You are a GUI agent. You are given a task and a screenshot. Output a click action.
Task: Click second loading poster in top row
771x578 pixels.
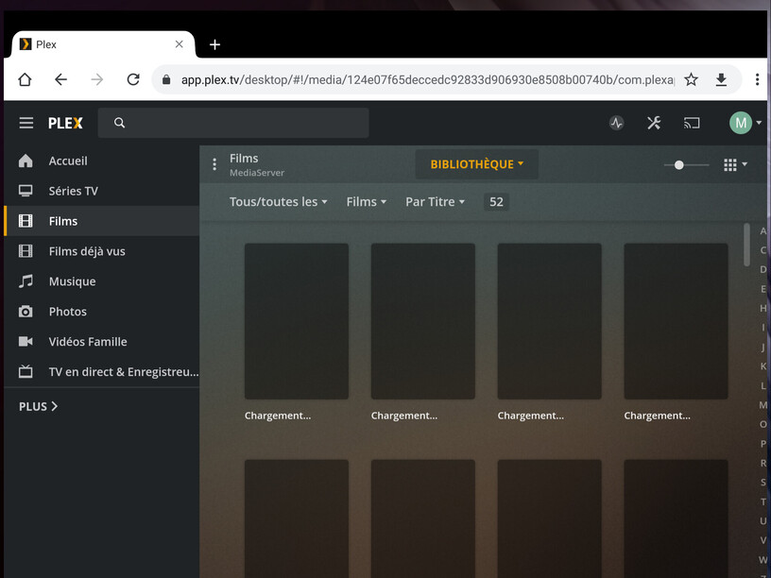coord(423,321)
